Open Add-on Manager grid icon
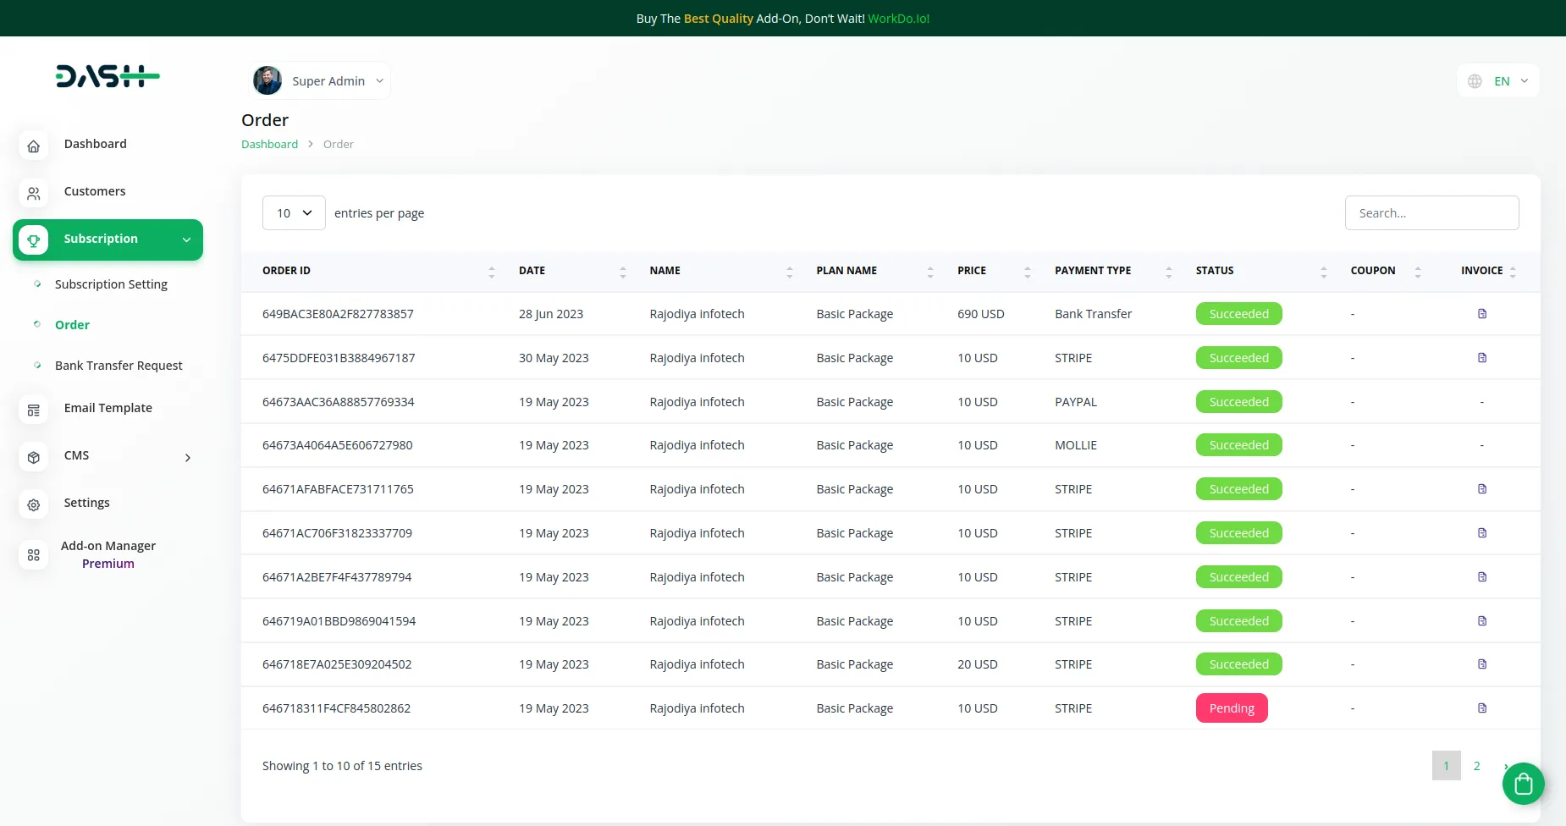Viewport: 1566px width, 826px height. pyautogui.click(x=33, y=555)
